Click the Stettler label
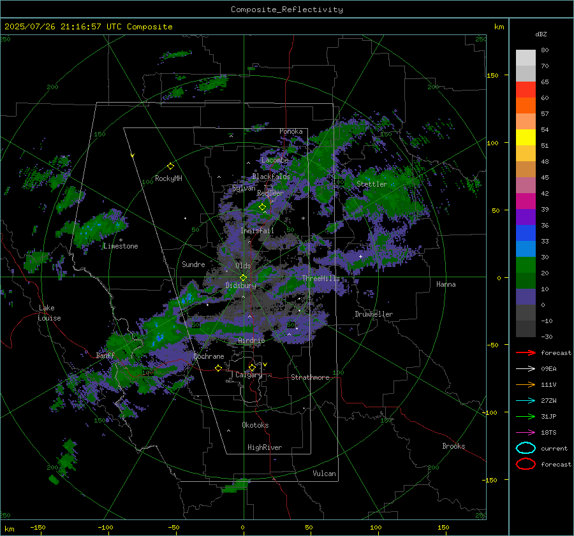574x536 pixels. (x=372, y=184)
